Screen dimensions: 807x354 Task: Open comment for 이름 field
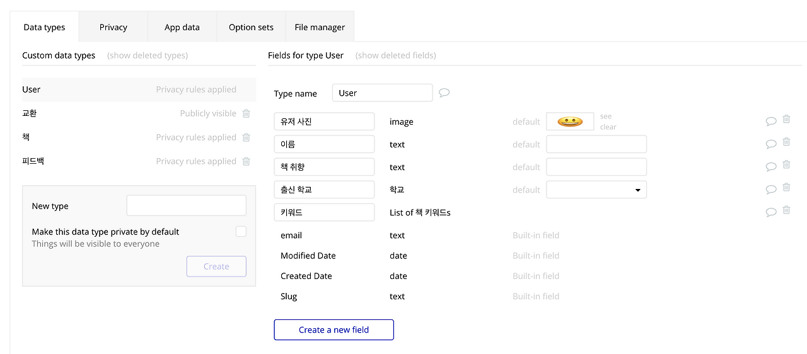(x=770, y=144)
